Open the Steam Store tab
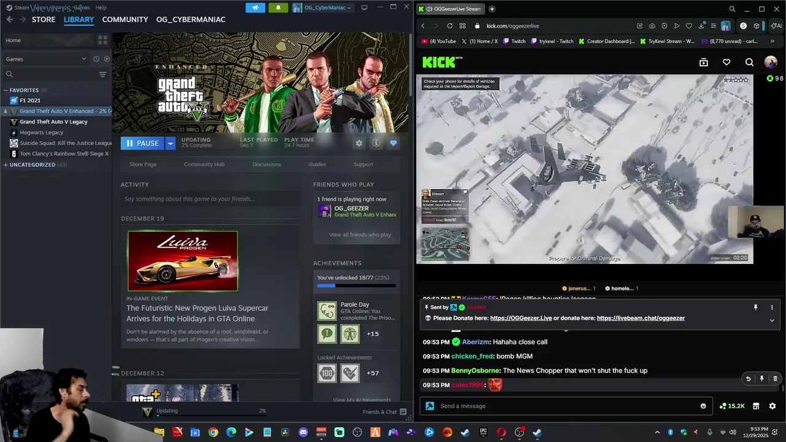This screenshot has width=786, height=442. click(44, 20)
